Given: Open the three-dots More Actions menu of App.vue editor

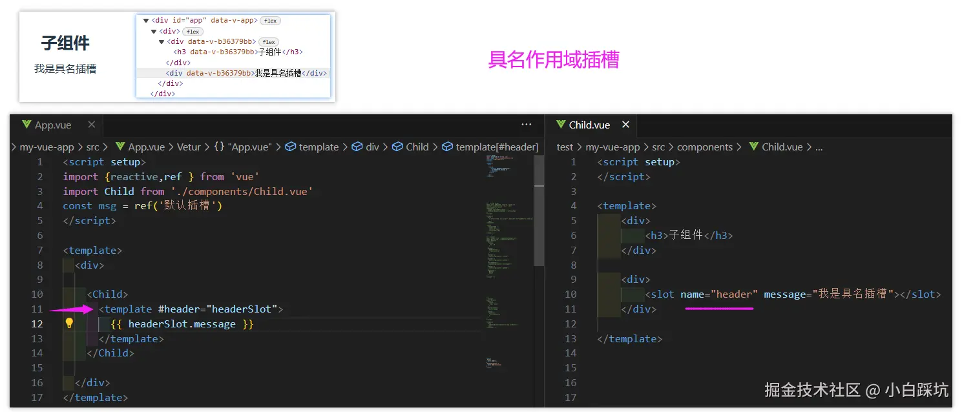Looking at the screenshot, I should point(527,125).
